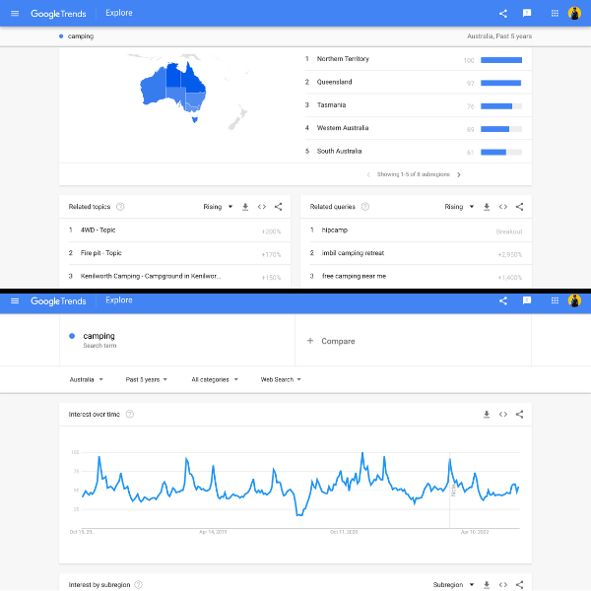This screenshot has width=591, height=591.
Task: Click blue camping dot in sticky bar
Action: click(x=61, y=36)
